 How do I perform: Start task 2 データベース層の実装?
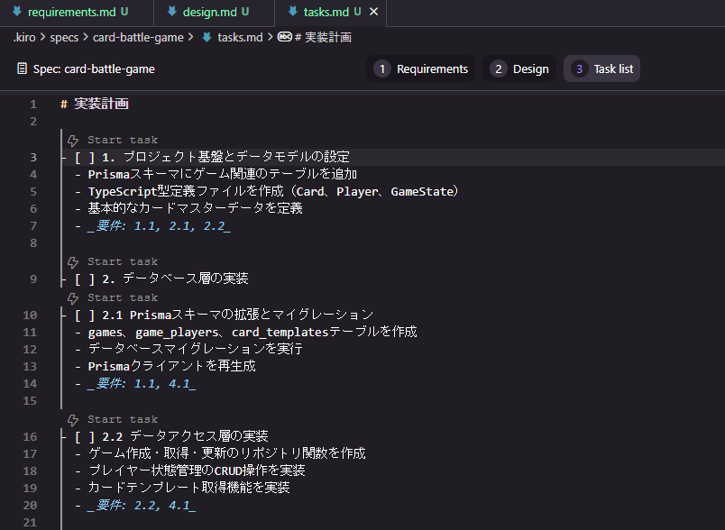pos(123,261)
